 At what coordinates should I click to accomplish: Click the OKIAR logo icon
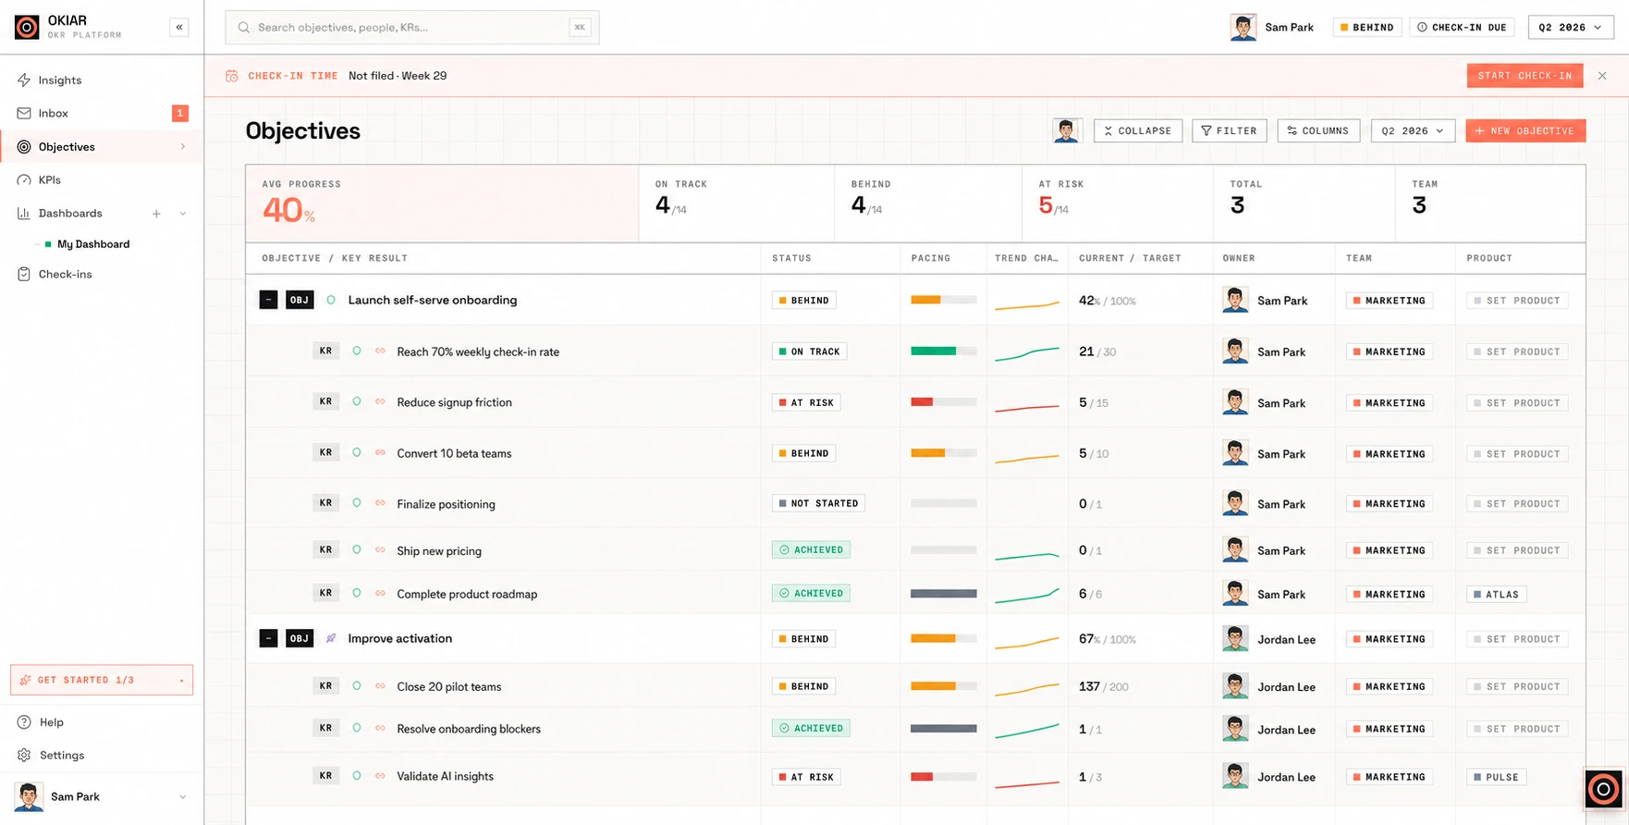pos(27,28)
